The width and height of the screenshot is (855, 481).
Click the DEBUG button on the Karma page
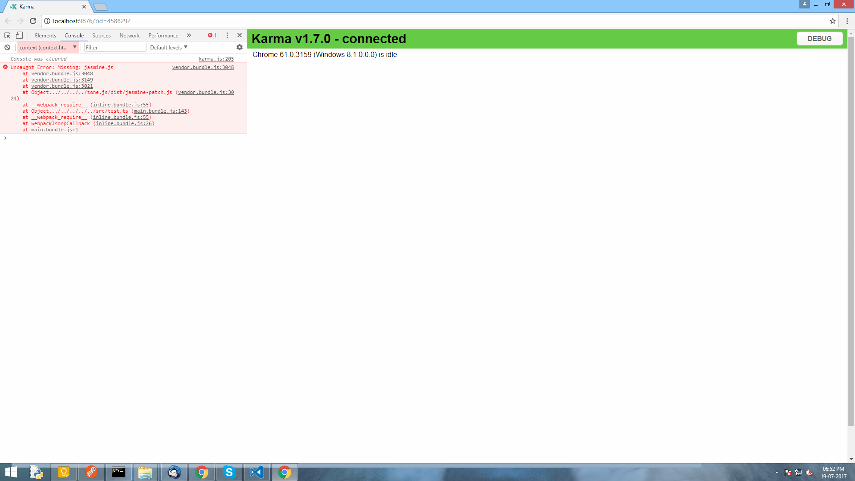tap(819, 39)
